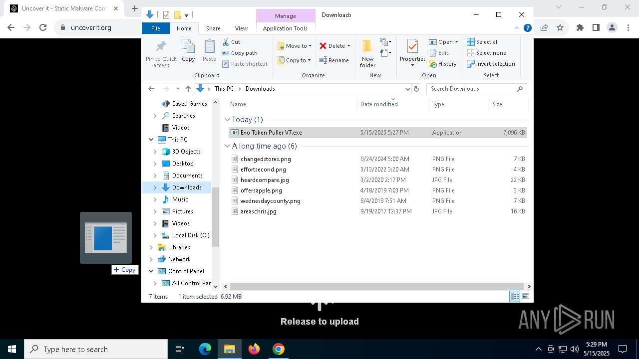639x359 pixels.
Task: Click Invert selection
Action: pyautogui.click(x=491, y=64)
